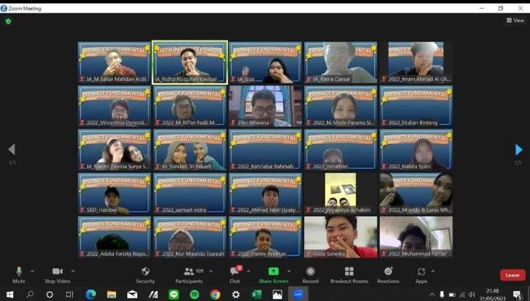Expand chat options arrow beside Chat
530x301 pixels.
[248, 271]
